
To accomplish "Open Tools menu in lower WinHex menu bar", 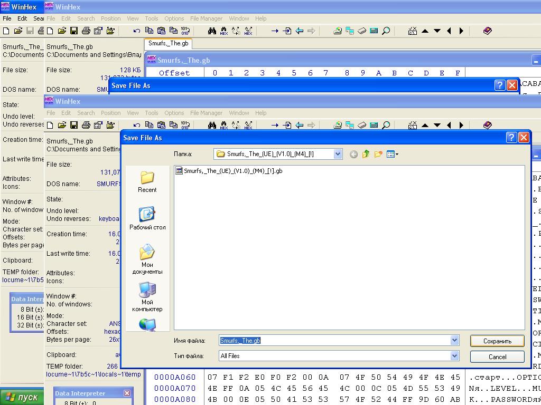I will pyautogui.click(x=152, y=113).
